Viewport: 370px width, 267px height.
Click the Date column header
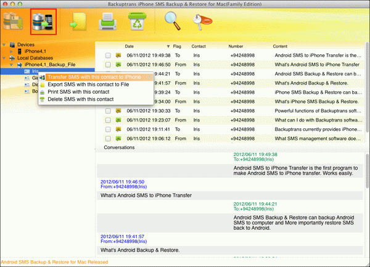[x=129, y=46]
